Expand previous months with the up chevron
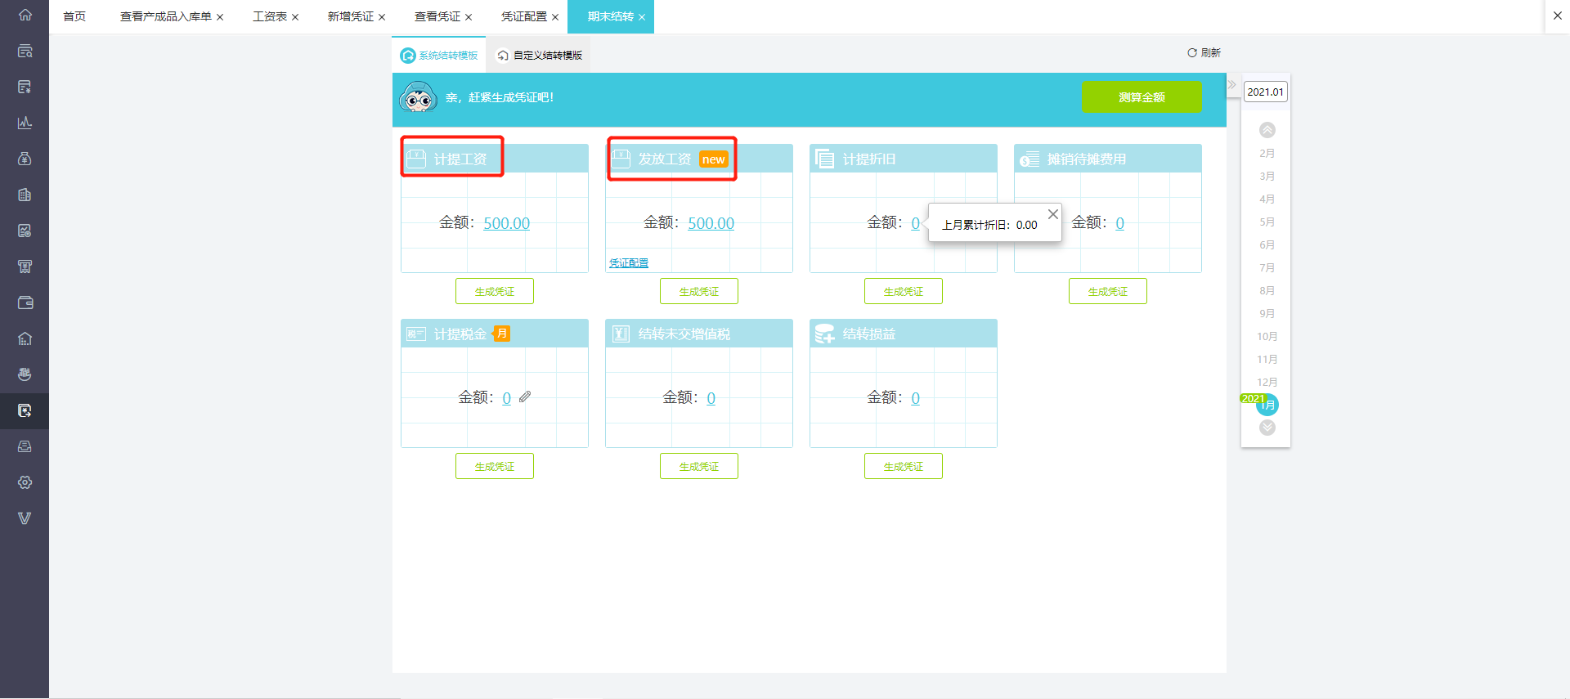This screenshot has width=1570, height=699. tap(1267, 130)
